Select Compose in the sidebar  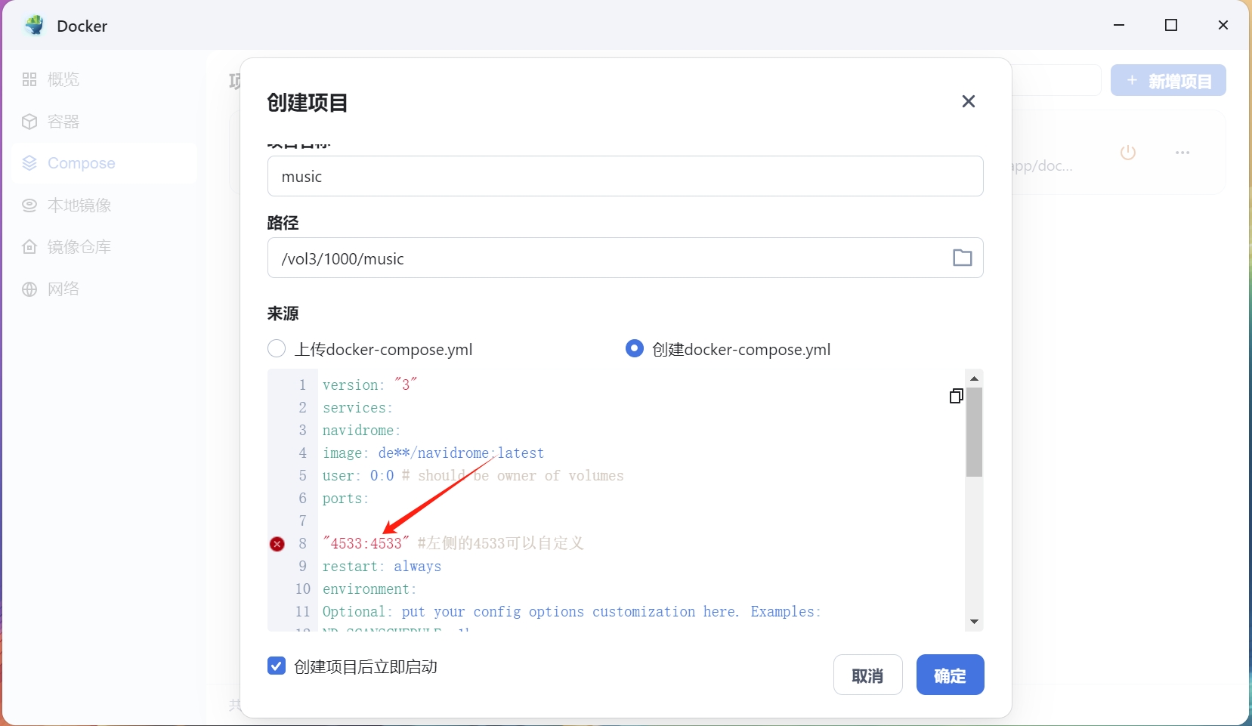104,163
